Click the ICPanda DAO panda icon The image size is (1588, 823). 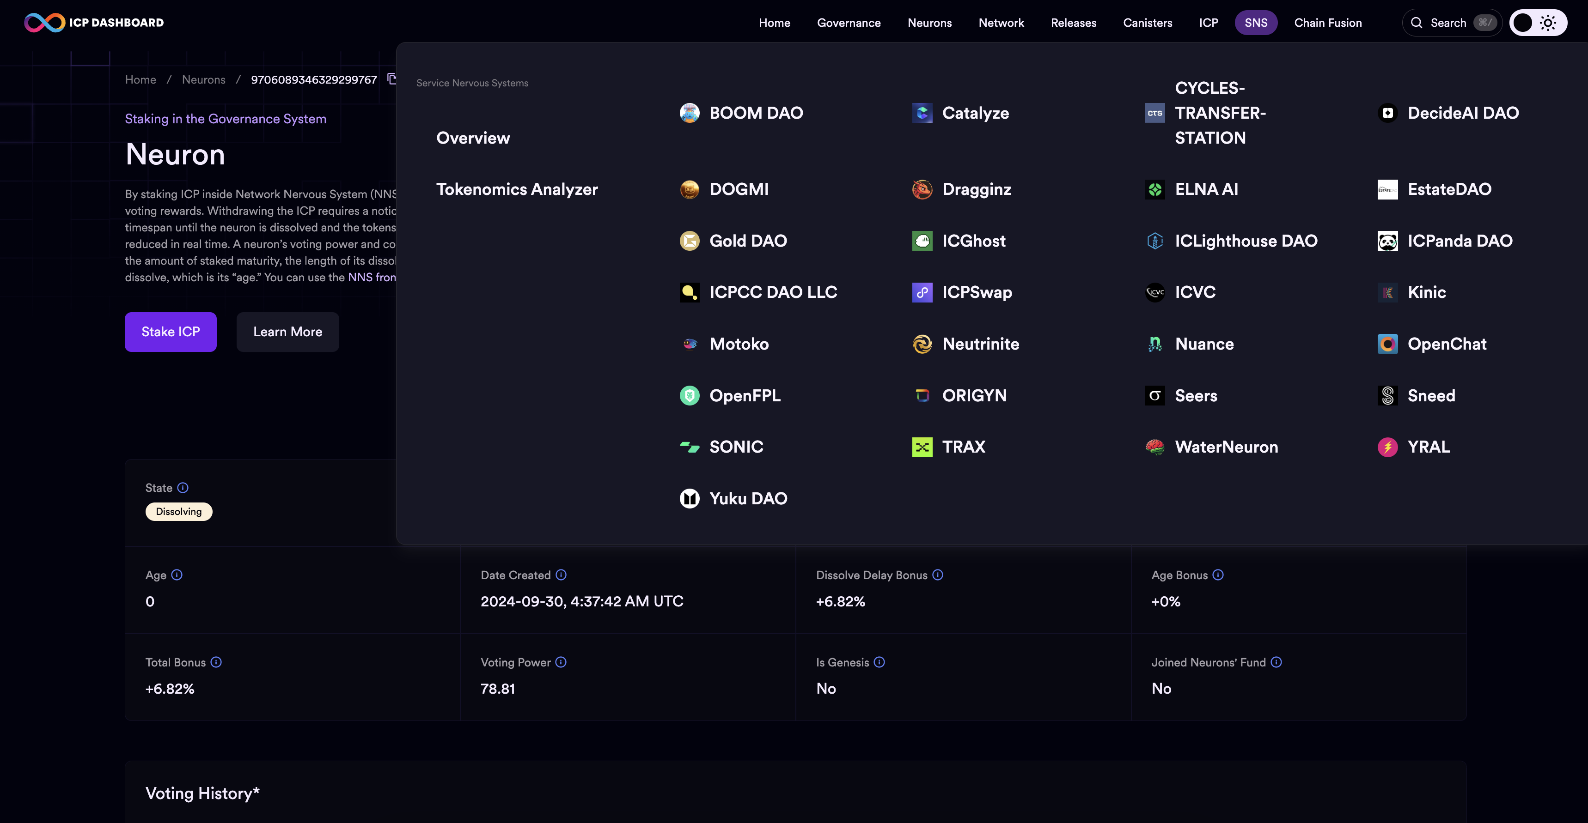[x=1387, y=241]
